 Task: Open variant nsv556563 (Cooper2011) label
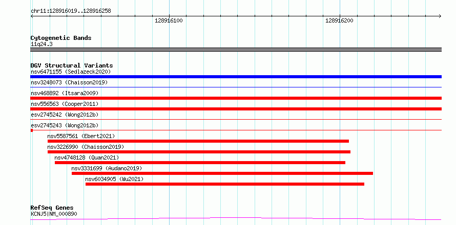[65, 104]
